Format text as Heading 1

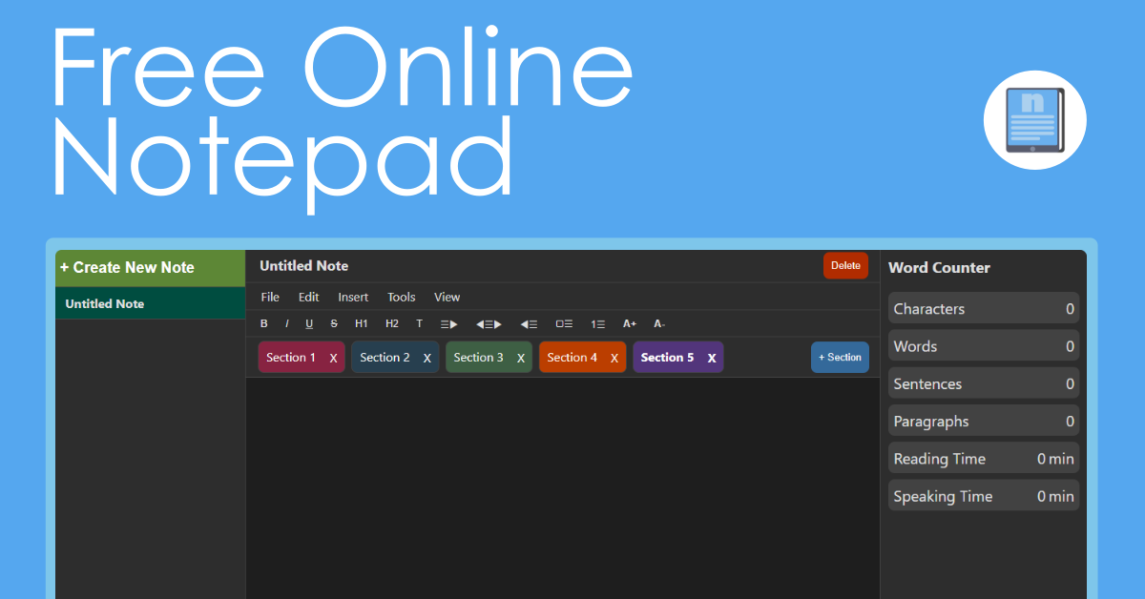click(x=361, y=323)
